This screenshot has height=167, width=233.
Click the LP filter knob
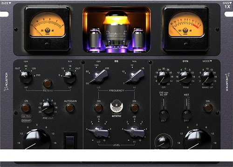tap(70, 77)
